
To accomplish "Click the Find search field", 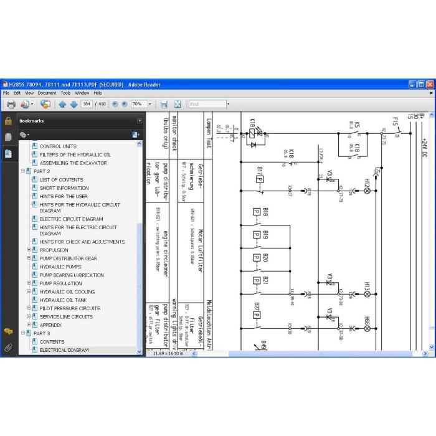I will pyautogui.click(x=207, y=104).
